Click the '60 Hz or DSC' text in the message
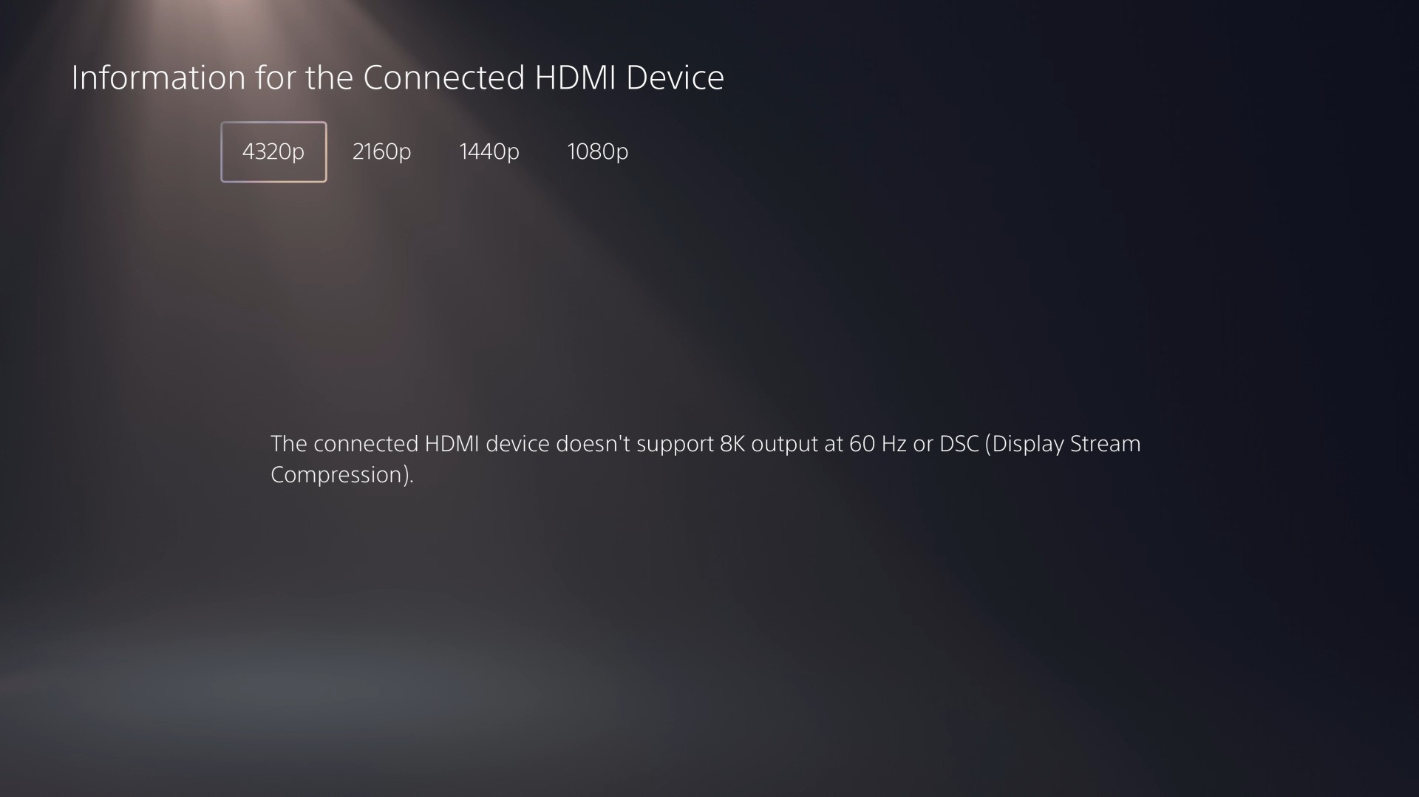This screenshot has width=1419, height=797. (x=913, y=444)
